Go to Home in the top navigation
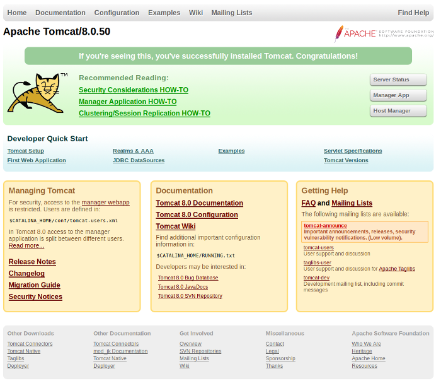 17,13
